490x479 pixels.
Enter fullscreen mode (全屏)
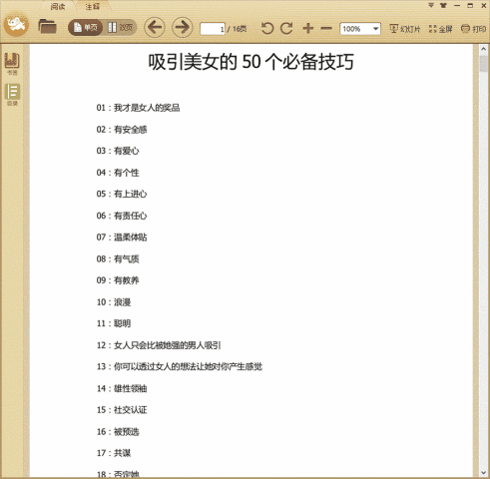(440, 29)
